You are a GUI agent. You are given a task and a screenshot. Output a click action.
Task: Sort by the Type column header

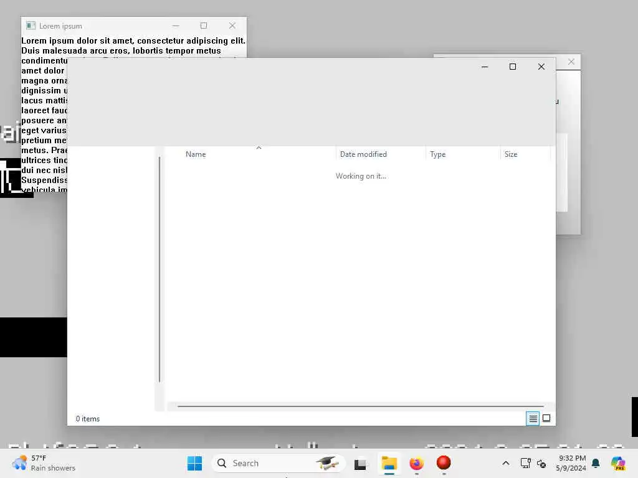point(438,154)
